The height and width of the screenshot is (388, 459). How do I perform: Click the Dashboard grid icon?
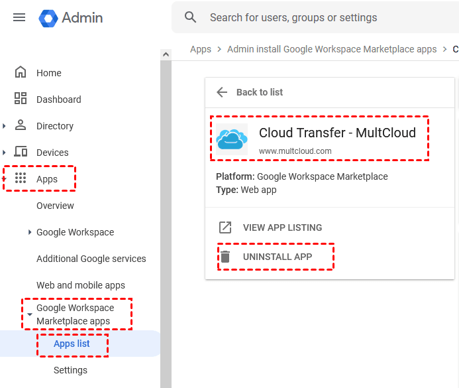tap(21, 99)
